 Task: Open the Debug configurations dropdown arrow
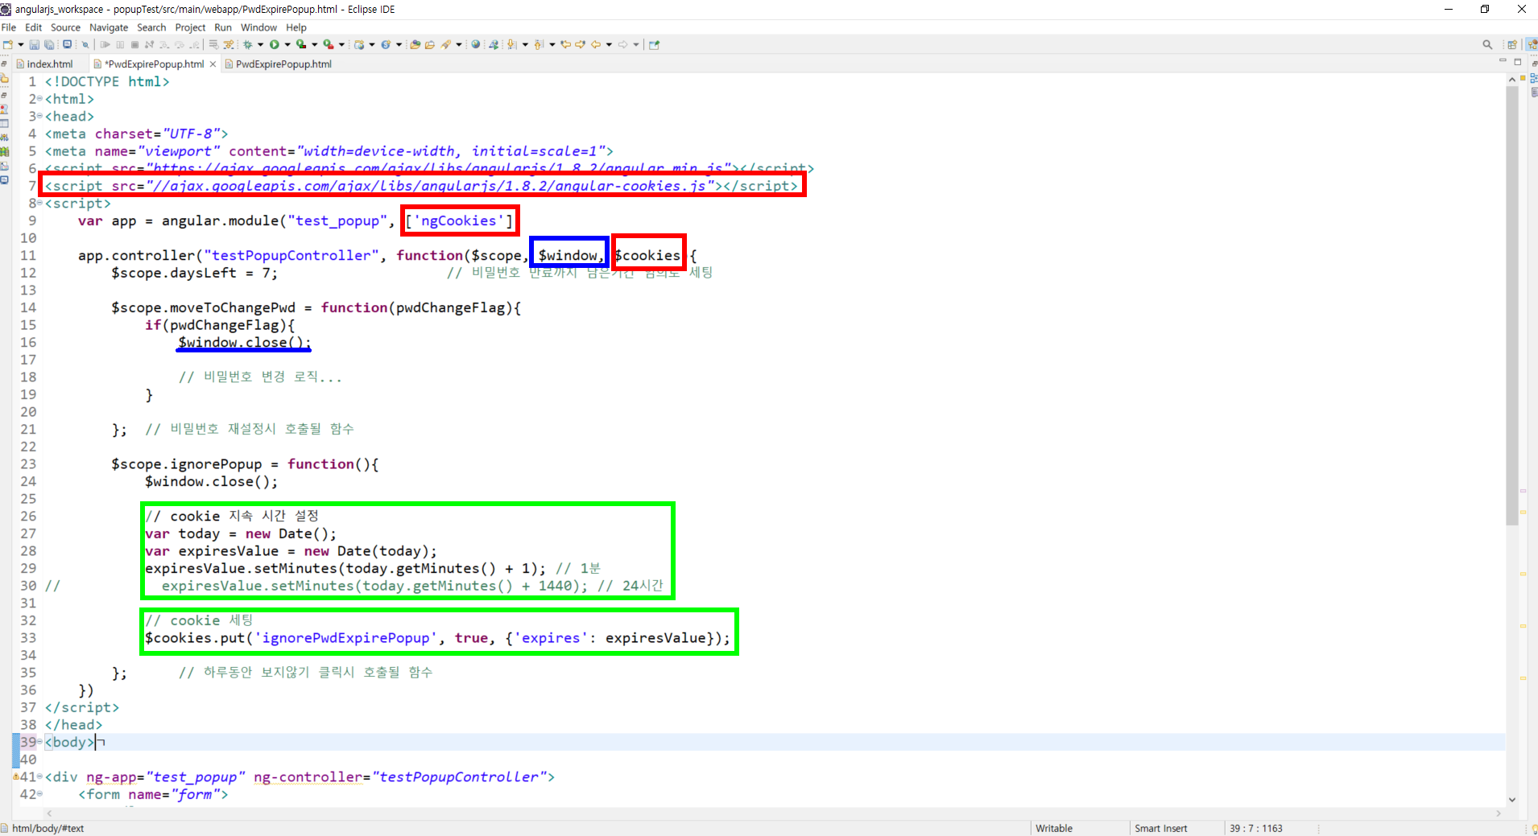click(x=260, y=44)
